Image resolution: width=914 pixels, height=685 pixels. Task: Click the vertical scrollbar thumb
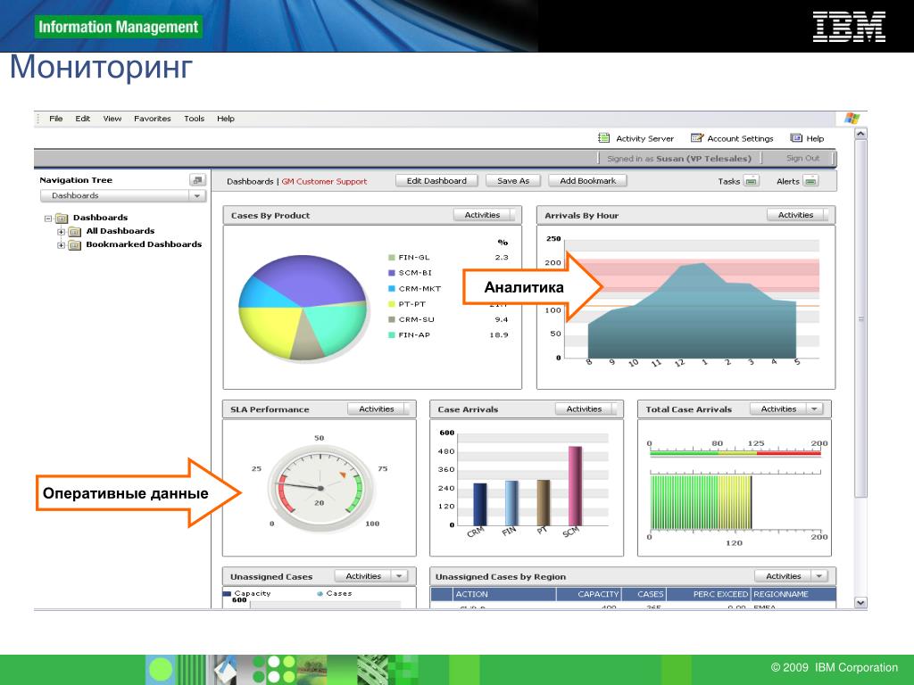[861, 318]
